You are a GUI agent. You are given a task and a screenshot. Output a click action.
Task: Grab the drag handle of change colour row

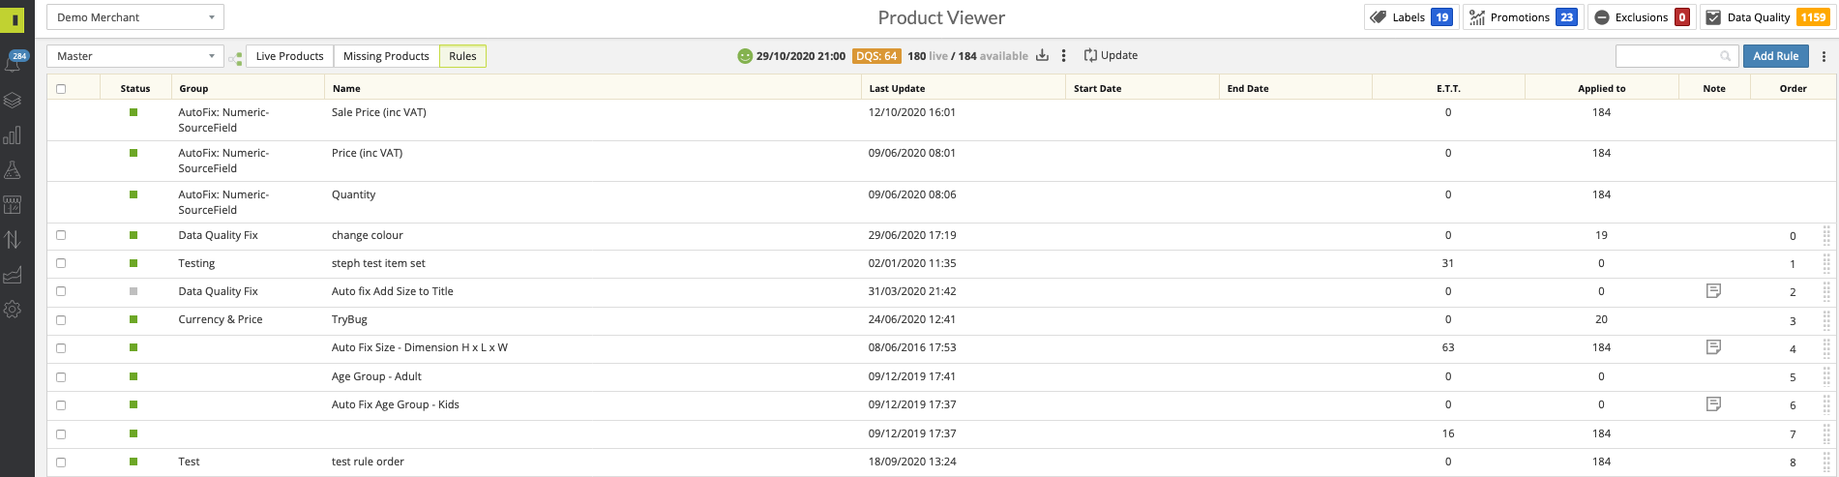1826,235
